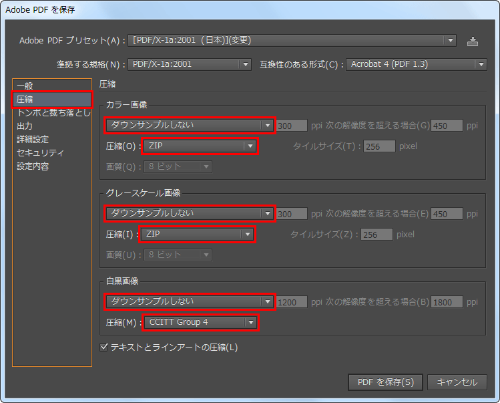Open the グレースケール 圧縮(I) ZIP dropdown
This screenshot has height=403, width=500.
click(x=197, y=235)
